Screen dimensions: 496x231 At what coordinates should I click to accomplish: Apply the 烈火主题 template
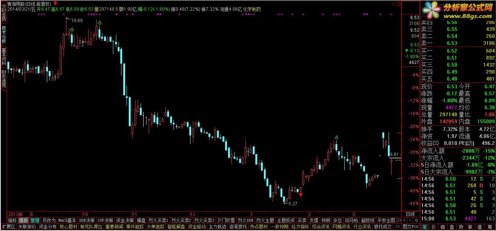pos(265,220)
